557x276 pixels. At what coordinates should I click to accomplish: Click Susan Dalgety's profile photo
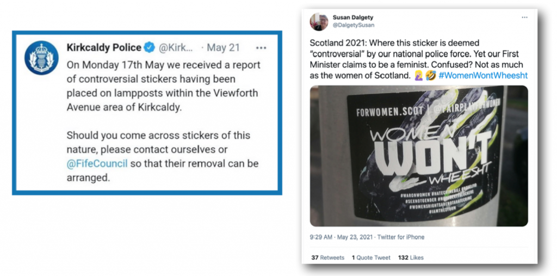coord(319,22)
